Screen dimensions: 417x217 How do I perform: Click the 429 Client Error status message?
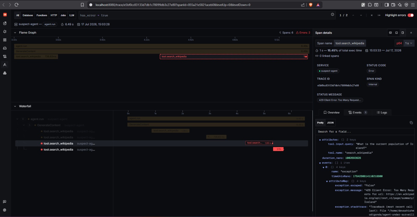click(x=340, y=100)
